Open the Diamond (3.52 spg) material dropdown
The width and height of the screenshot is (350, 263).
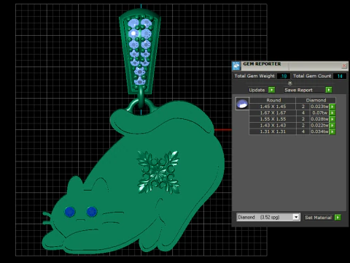[296, 217]
